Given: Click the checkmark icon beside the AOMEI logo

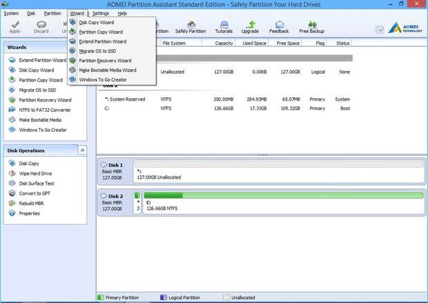Looking at the screenshot, I should tap(380, 29).
